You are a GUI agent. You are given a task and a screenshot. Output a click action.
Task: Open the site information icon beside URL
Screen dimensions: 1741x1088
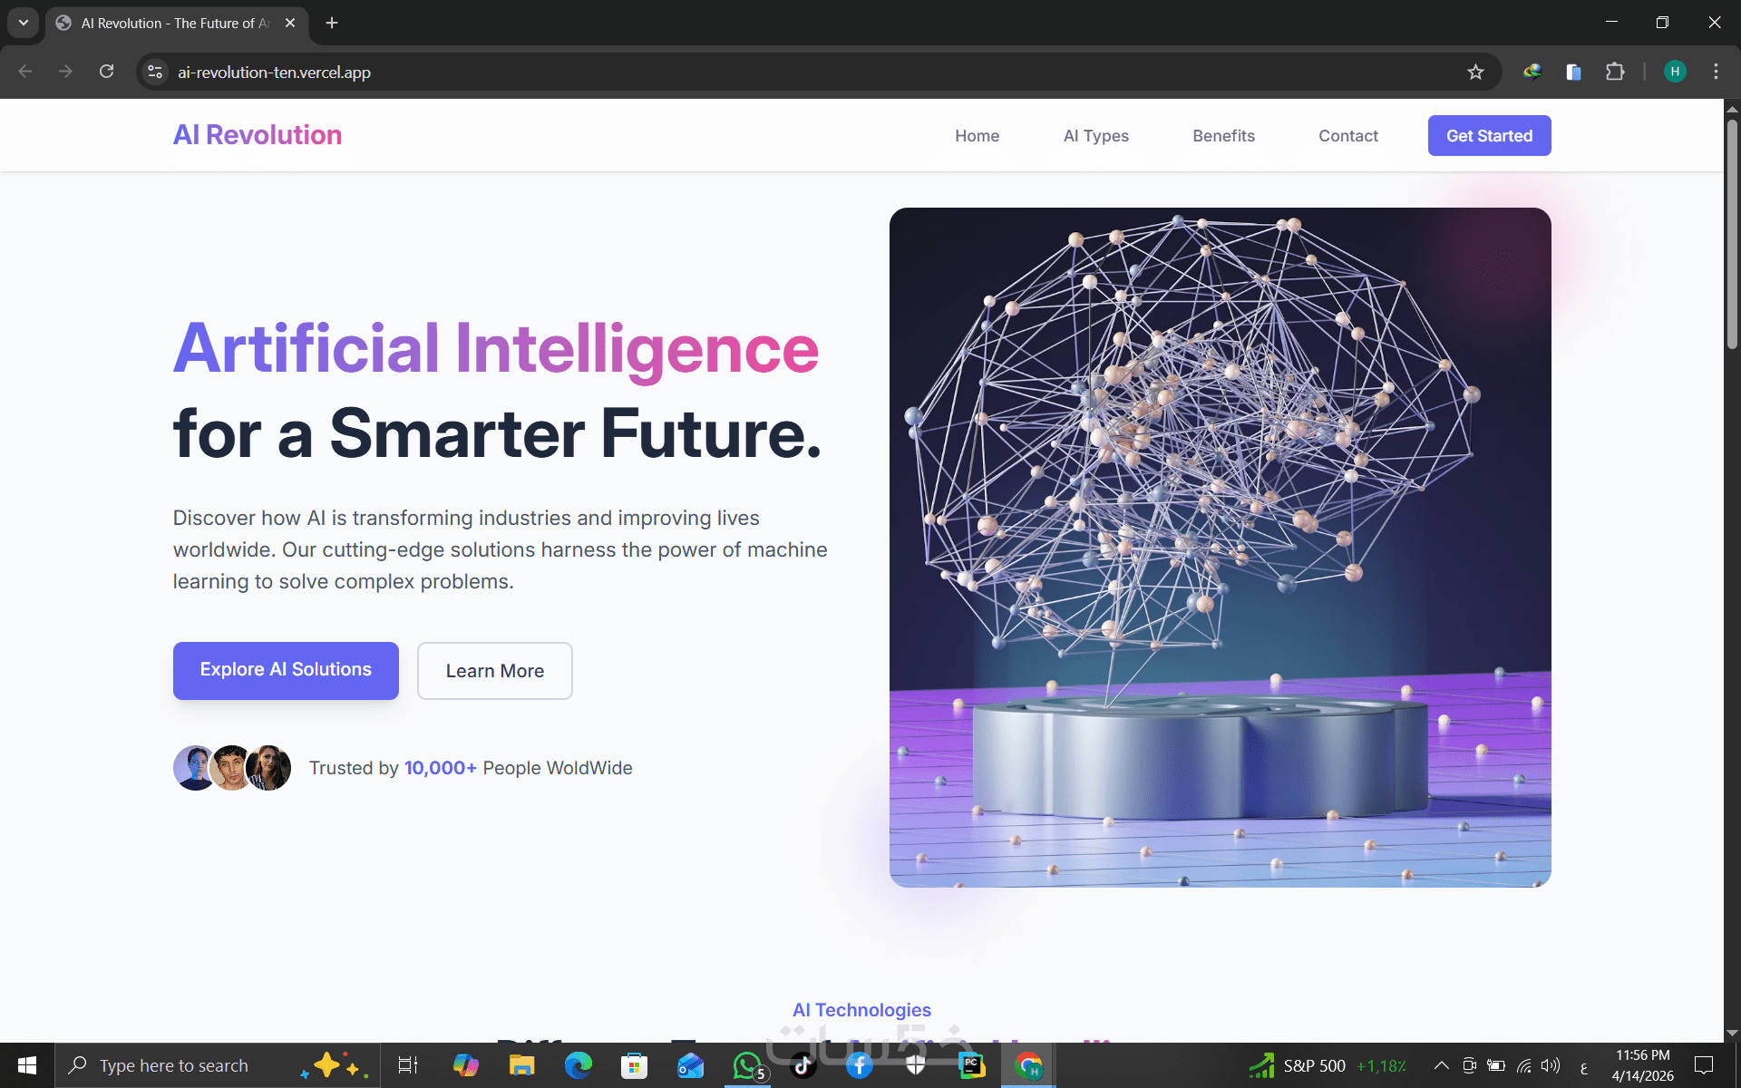[x=155, y=72]
